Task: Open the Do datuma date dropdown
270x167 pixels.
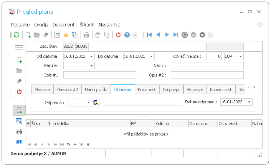Action: click(151, 56)
